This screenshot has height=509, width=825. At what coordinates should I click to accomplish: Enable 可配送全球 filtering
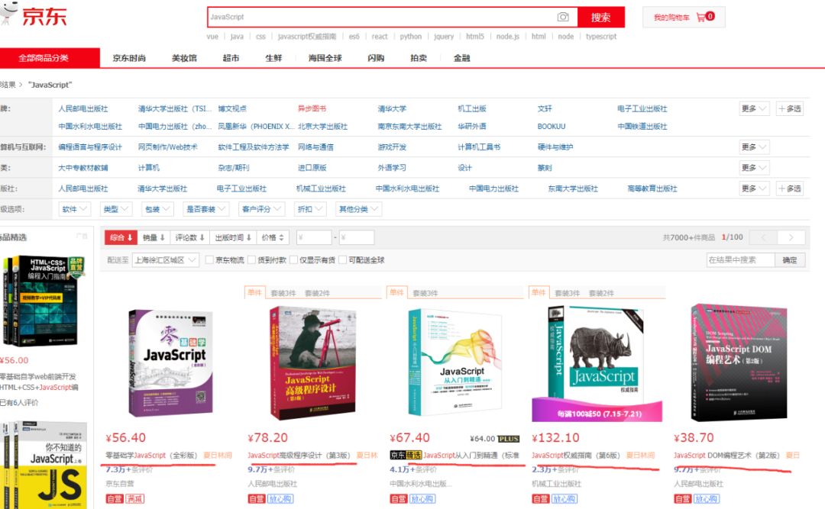[x=344, y=259]
